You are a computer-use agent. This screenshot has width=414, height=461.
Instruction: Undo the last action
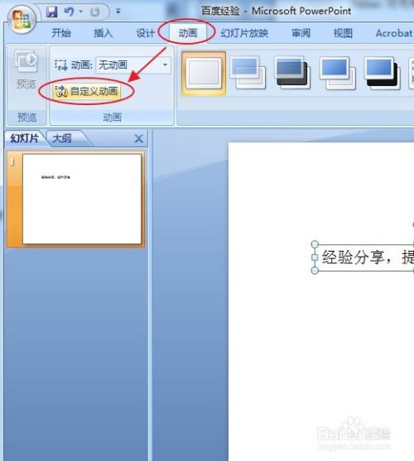pyautogui.click(x=69, y=12)
